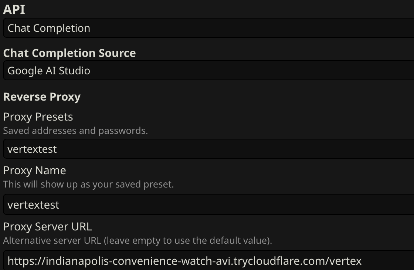This screenshot has width=414, height=270.
Task: Click the "Chat Completion Source" label
Action: click(x=69, y=53)
